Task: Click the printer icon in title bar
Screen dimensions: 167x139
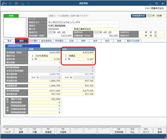Action: tap(16, 4)
